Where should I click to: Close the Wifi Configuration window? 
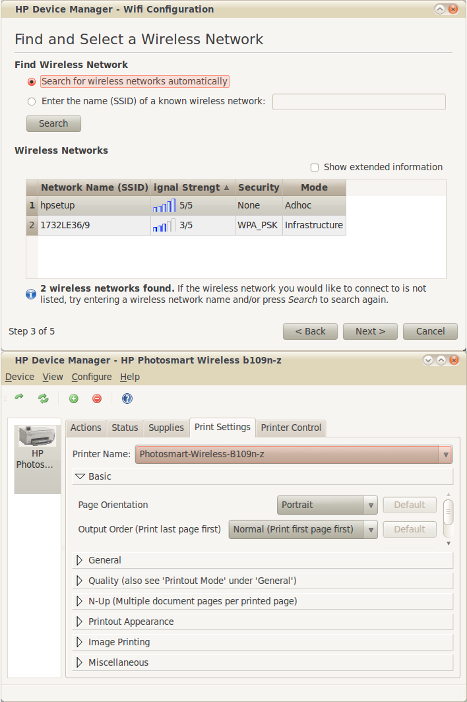(x=453, y=9)
